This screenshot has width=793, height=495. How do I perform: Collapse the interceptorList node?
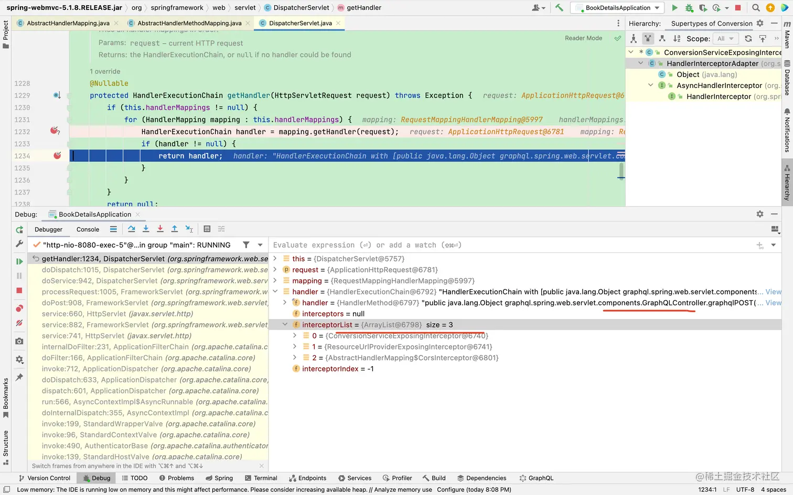pyautogui.click(x=285, y=325)
